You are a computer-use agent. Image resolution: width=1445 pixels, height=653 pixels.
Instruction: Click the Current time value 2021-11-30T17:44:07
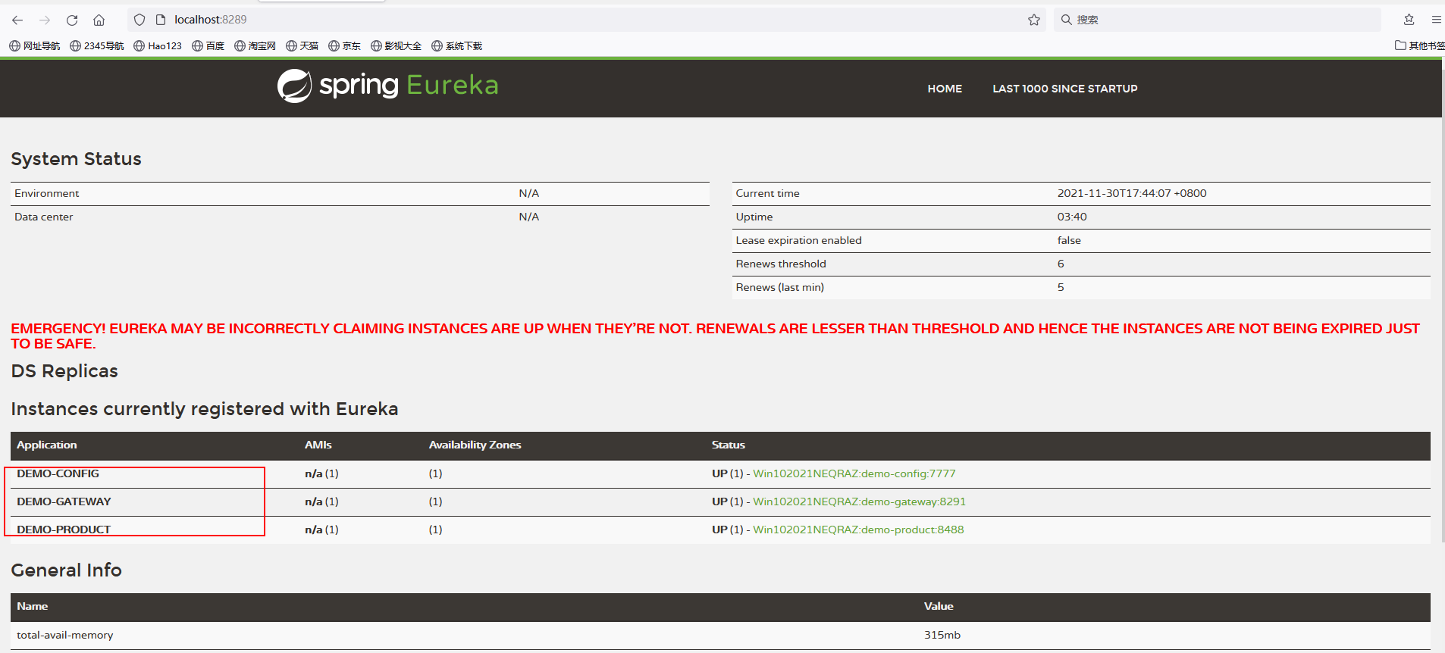pos(1132,193)
